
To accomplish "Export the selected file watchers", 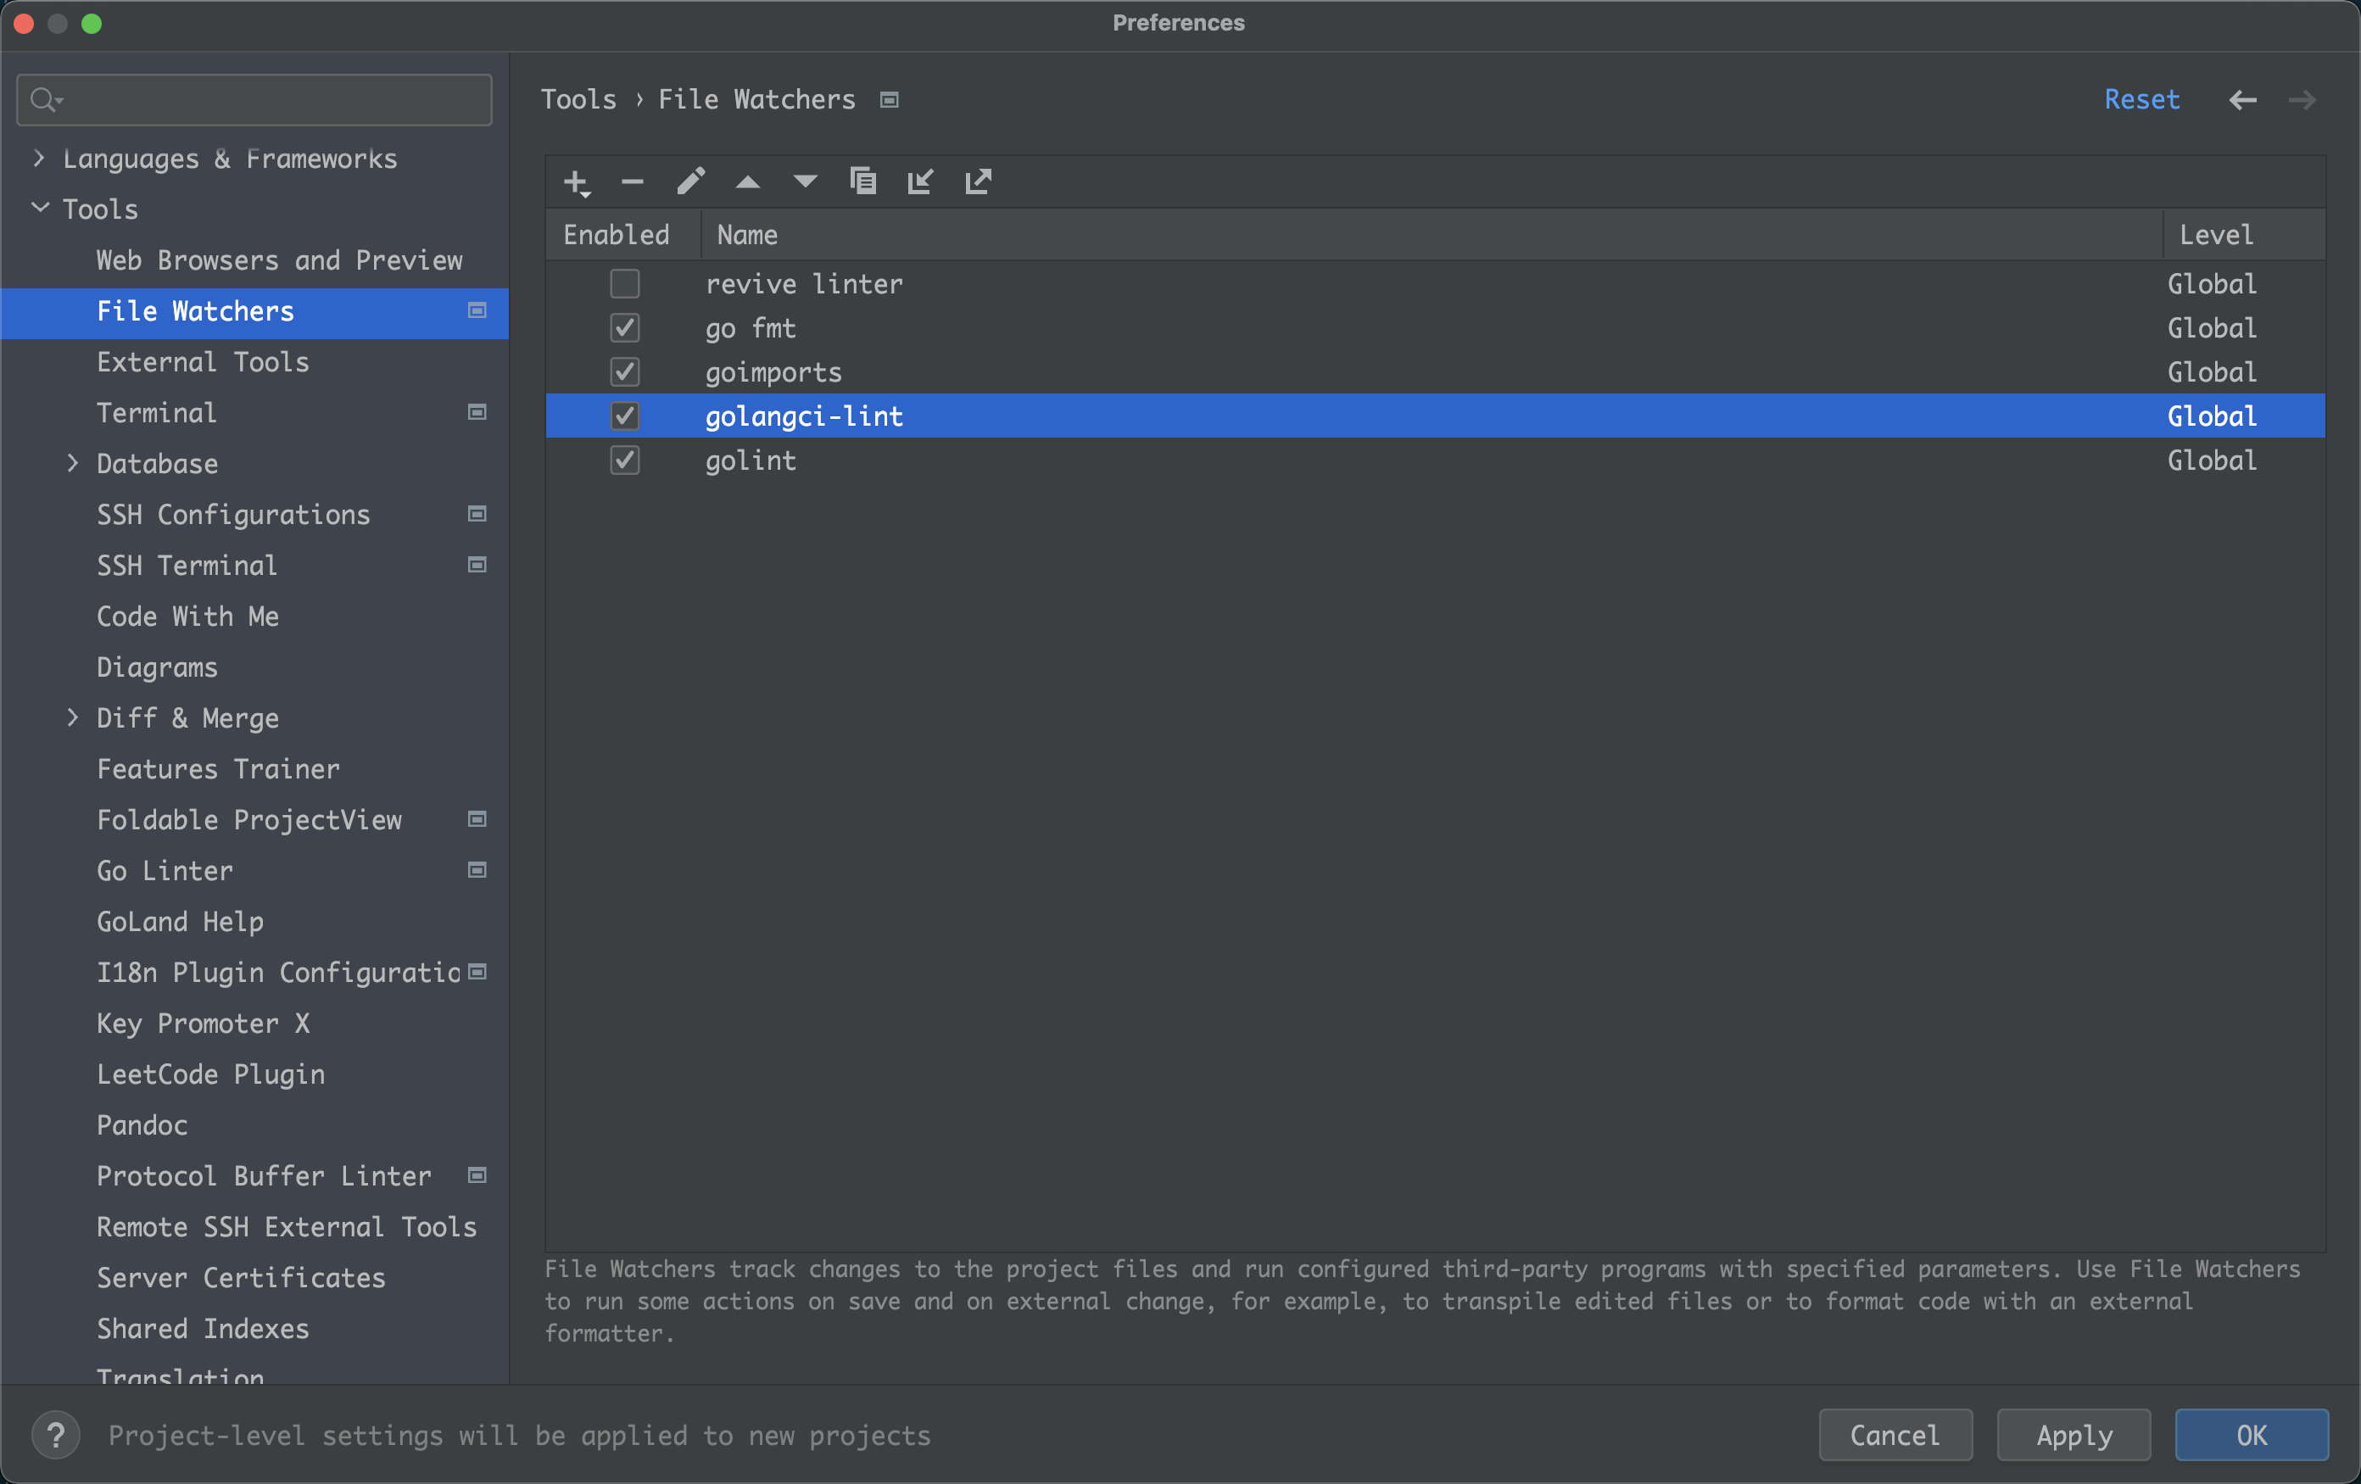I will point(978,182).
